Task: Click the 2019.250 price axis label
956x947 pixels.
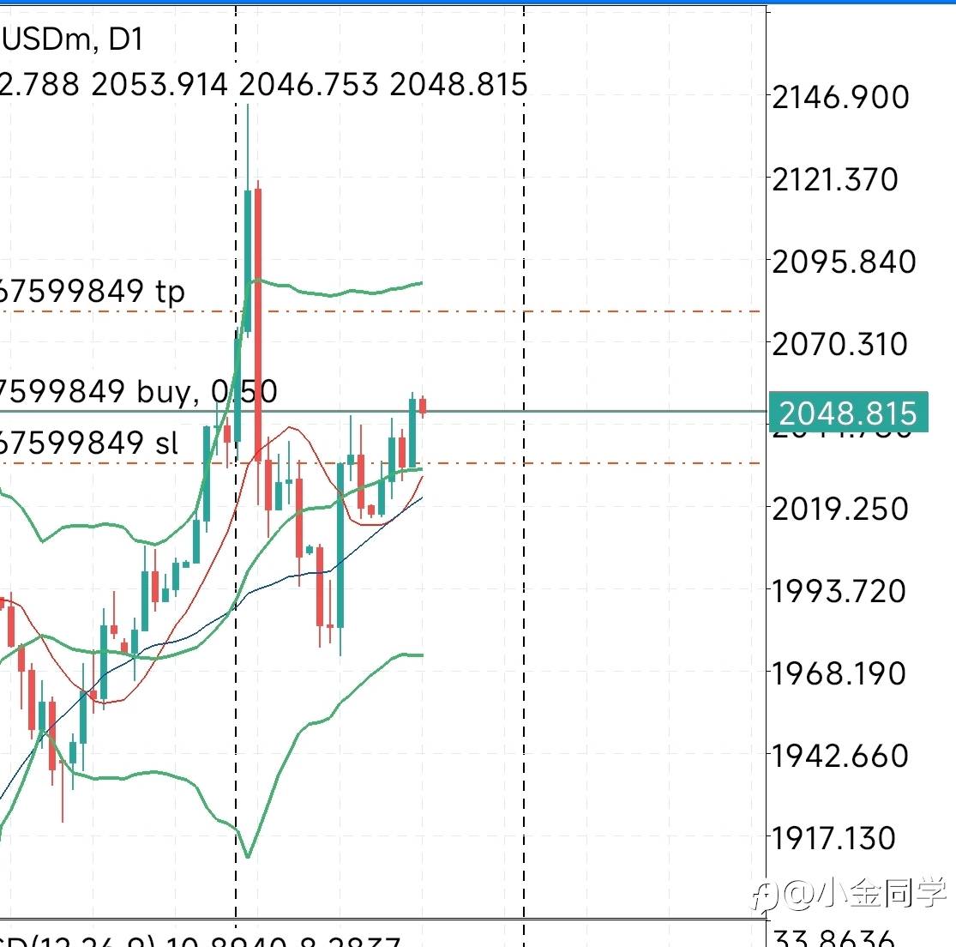Action: (840, 510)
